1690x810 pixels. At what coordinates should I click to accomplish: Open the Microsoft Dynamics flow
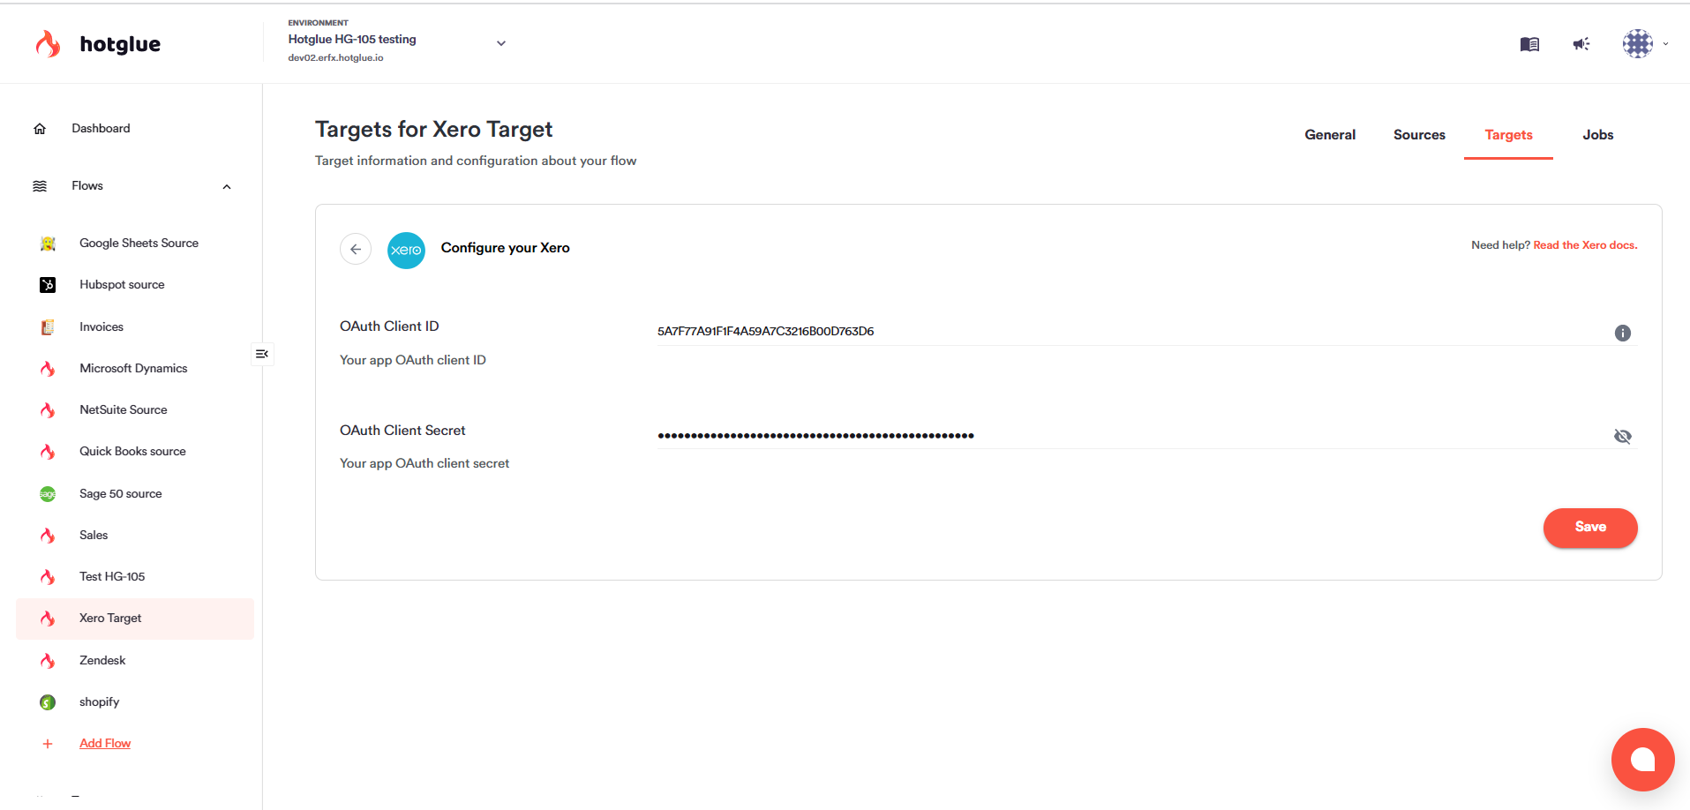pyautogui.click(x=133, y=369)
